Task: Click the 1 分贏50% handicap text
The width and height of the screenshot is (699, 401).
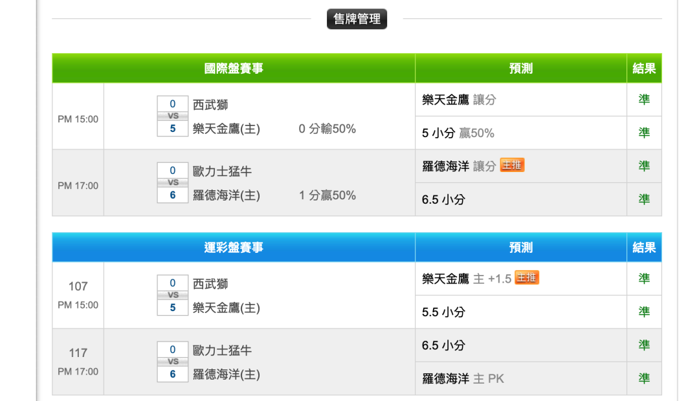Action: coord(327,195)
